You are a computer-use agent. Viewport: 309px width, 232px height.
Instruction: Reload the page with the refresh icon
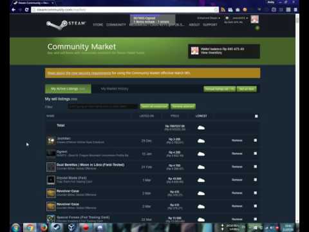[26, 10]
